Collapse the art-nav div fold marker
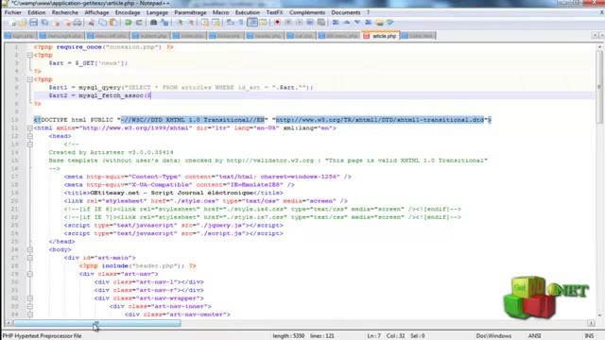The height and width of the screenshot is (340, 605). coord(29,274)
